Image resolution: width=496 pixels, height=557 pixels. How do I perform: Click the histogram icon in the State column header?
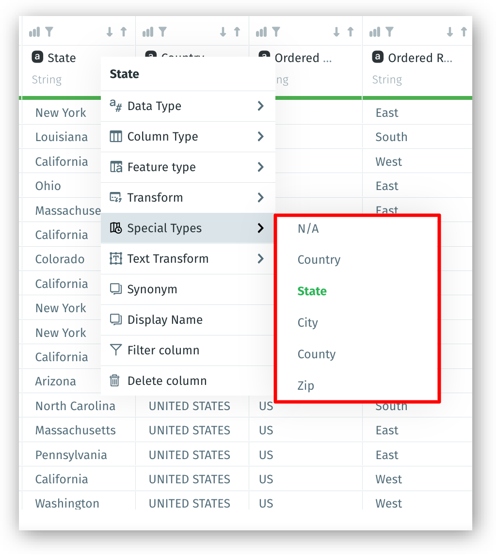point(34,31)
